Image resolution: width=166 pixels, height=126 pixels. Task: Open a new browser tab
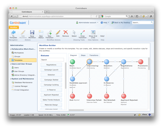click(47, 12)
